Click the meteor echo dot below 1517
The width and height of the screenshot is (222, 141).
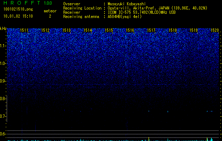(149, 111)
